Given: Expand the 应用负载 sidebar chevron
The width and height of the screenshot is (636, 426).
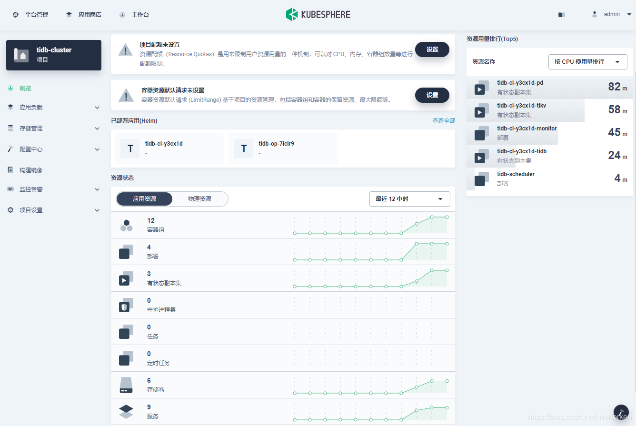Looking at the screenshot, I should (97, 108).
